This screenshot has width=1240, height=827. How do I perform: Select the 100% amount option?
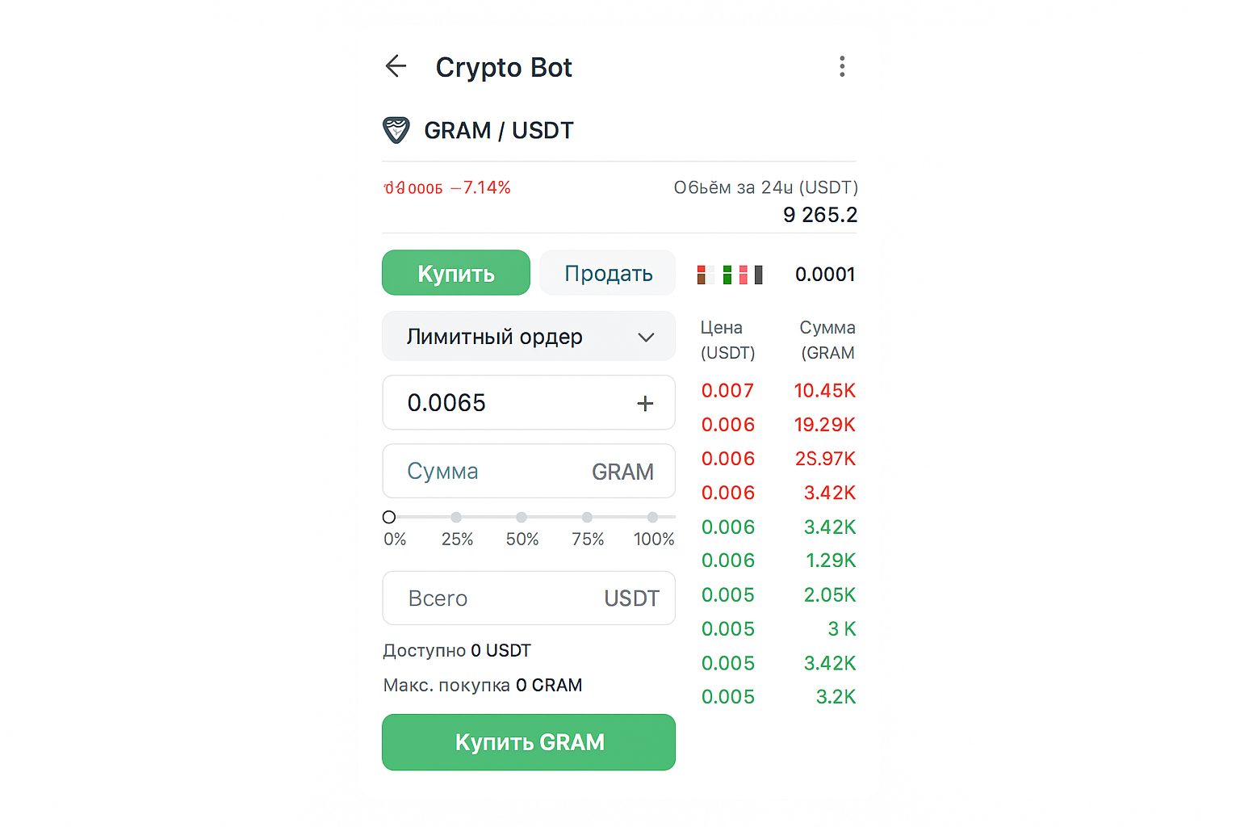(652, 517)
